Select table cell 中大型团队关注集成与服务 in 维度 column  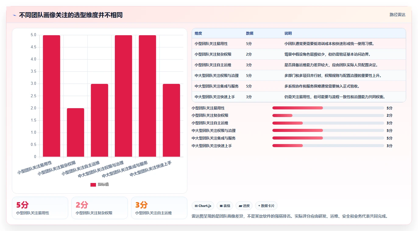(217, 86)
